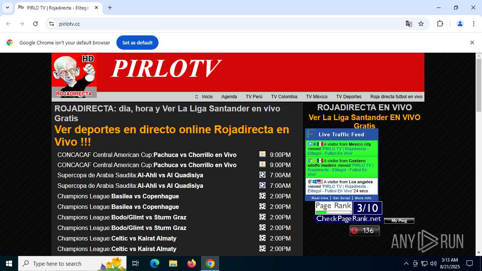Click Set as default button
This screenshot has width=482, height=271.
pos(137,43)
